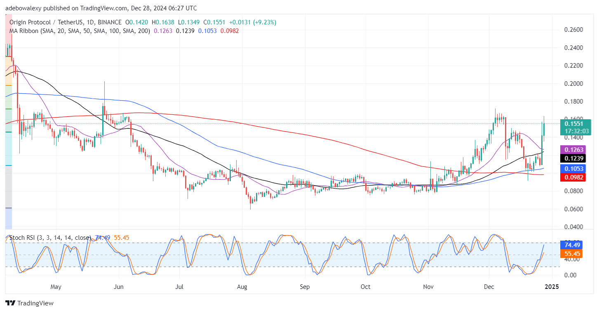Viewport: 599px width, 312px height.
Task: Click the May label on the time axis
Action: (56, 286)
